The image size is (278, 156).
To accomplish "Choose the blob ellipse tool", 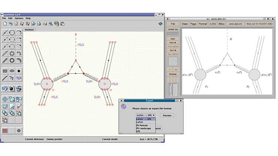I will 12,71.
